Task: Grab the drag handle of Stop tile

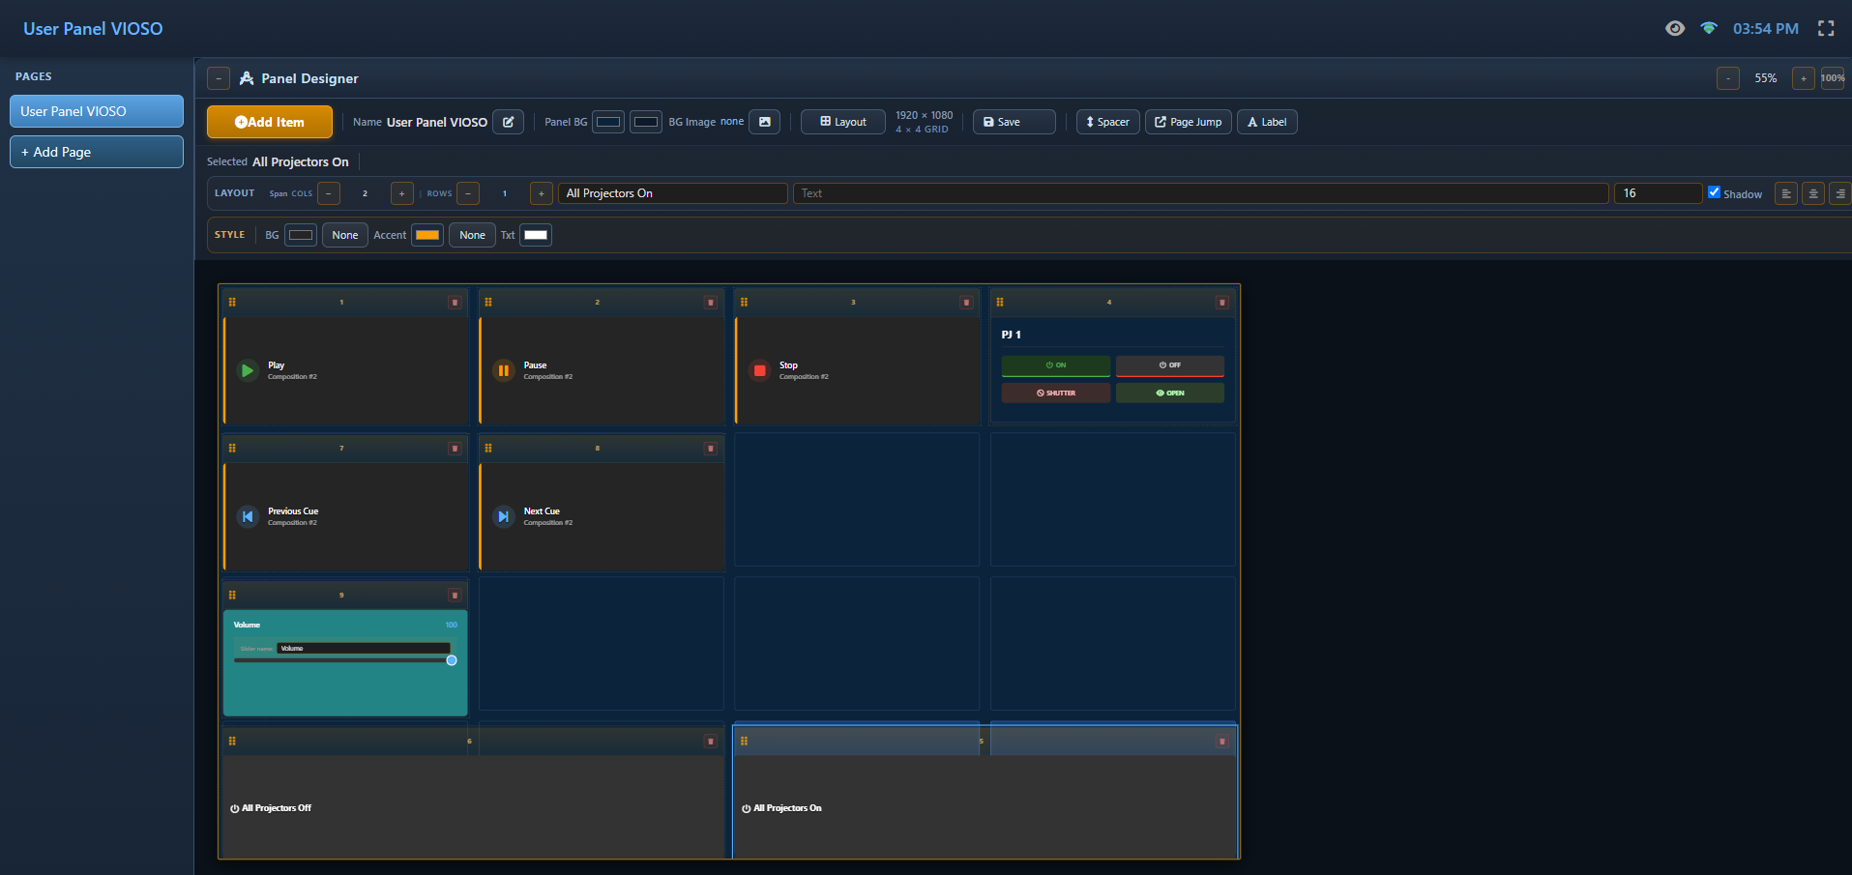Action: 744,303
